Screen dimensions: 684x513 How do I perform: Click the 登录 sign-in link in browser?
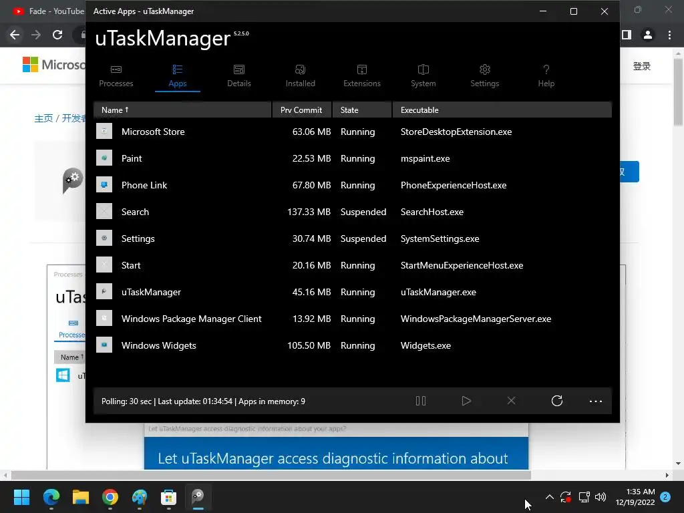[x=642, y=66]
